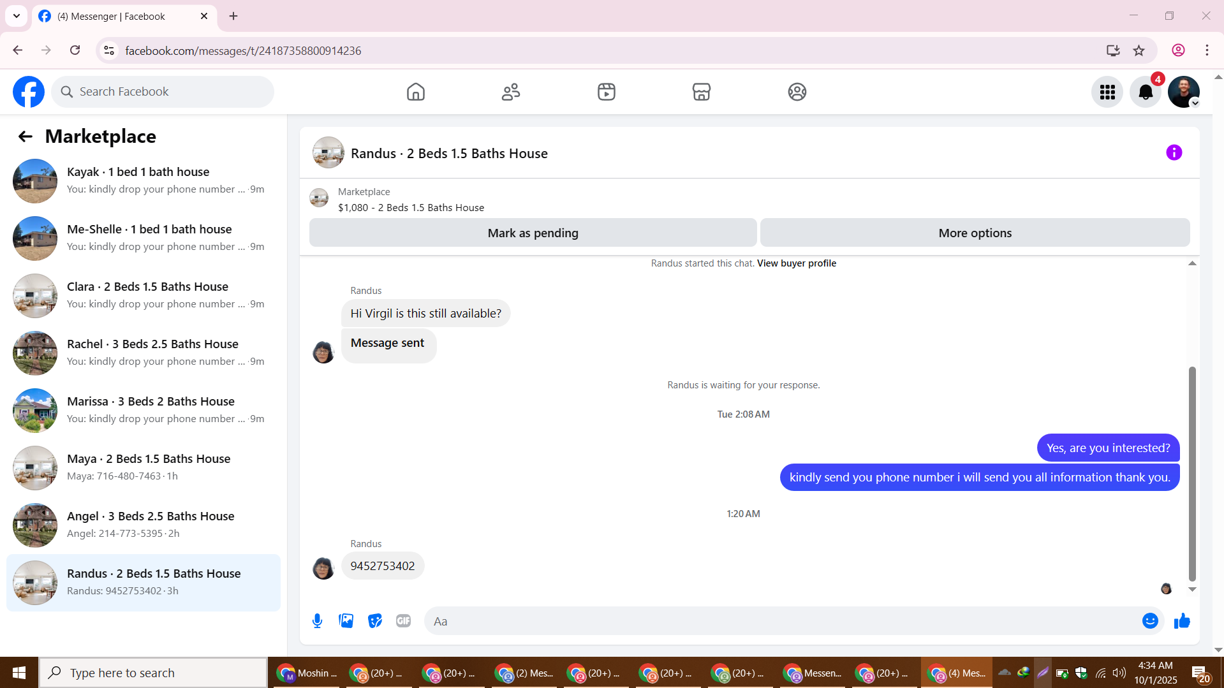Open the Marketplace storefront icon
1224x688 pixels.
pos(702,92)
